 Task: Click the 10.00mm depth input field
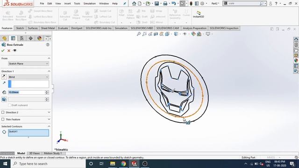click(26, 92)
